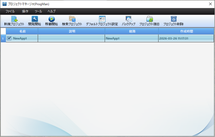This screenshot has height=137, width=215.
Task: Open the 操作 menu
Action: (x=25, y=11)
